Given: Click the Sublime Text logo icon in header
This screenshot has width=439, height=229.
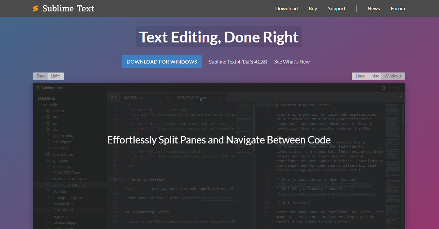Looking at the screenshot, I should [35, 9].
